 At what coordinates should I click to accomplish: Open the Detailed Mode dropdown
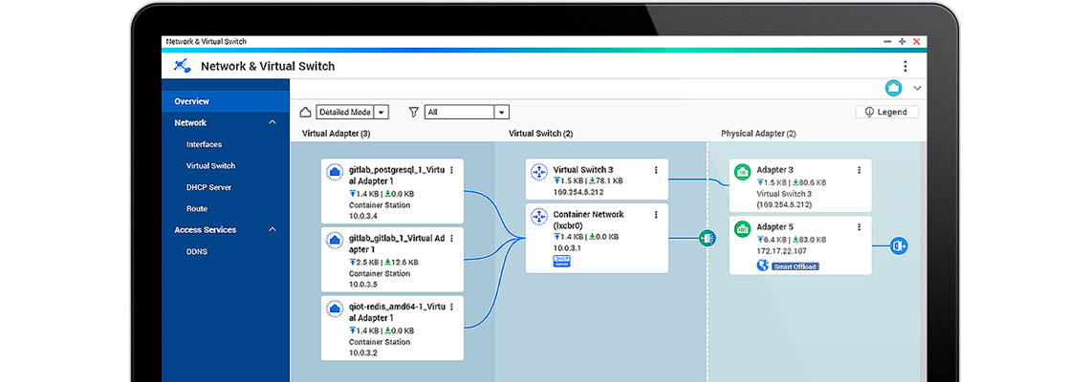pyautogui.click(x=381, y=112)
